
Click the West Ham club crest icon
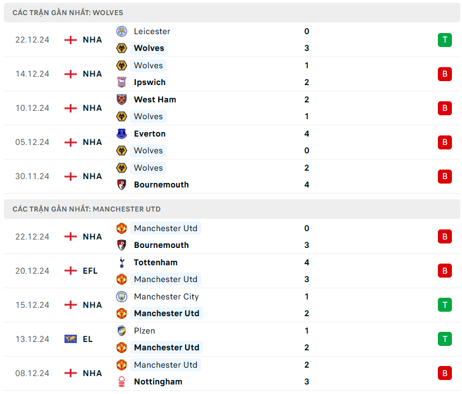121,100
